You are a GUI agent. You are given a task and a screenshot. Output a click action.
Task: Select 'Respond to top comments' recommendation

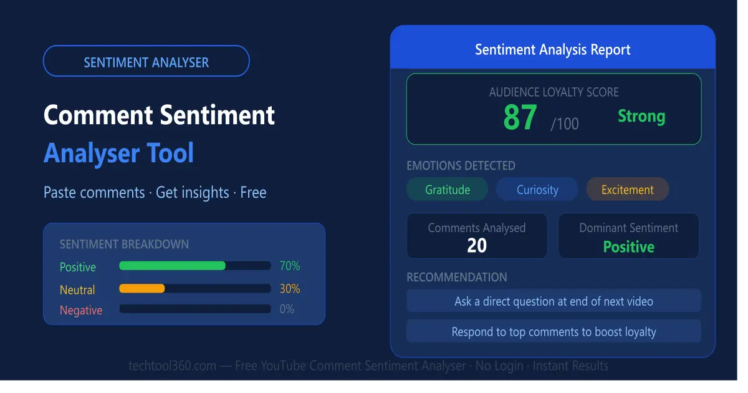tap(554, 331)
